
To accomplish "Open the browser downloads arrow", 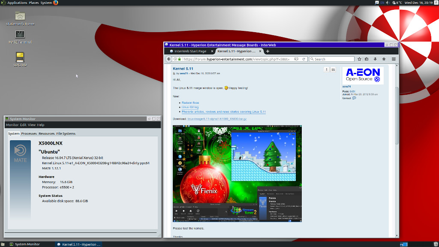I will [375, 59].
